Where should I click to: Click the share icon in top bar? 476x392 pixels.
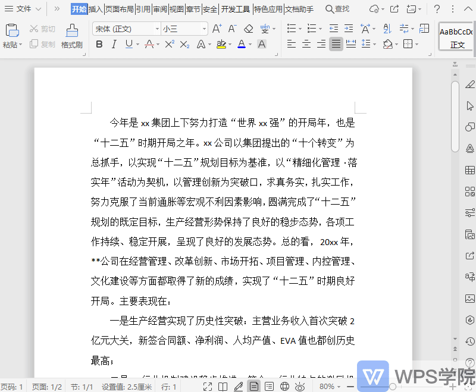(x=394, y=9)
